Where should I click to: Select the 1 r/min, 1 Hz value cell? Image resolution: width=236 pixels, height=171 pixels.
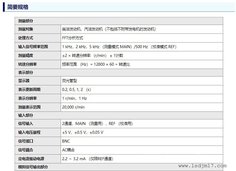pyautogui.click(x=74, y=98)
